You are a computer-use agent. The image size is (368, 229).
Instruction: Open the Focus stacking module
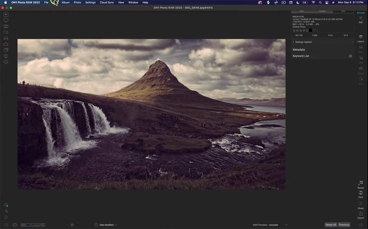pos(361,70)
